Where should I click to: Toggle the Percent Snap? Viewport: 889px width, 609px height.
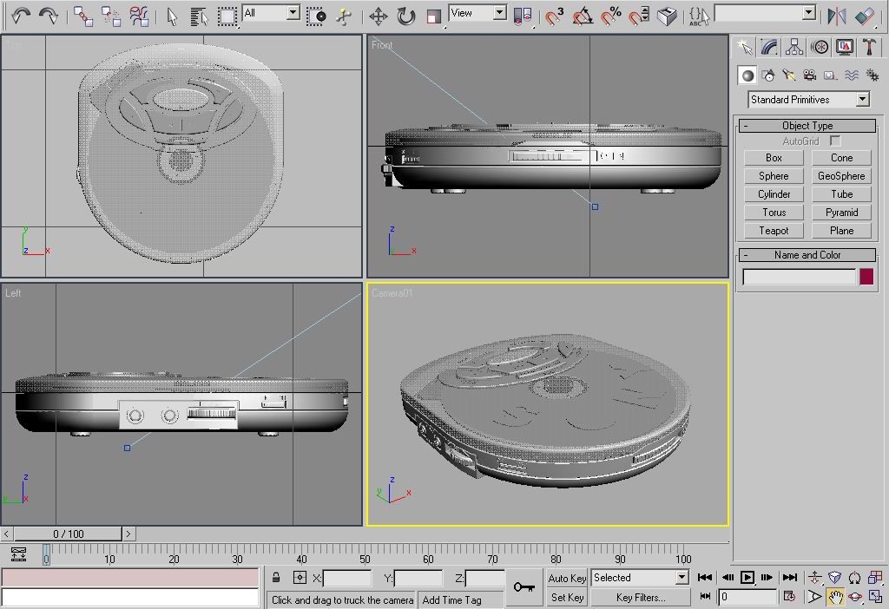(x=610, y=16)
